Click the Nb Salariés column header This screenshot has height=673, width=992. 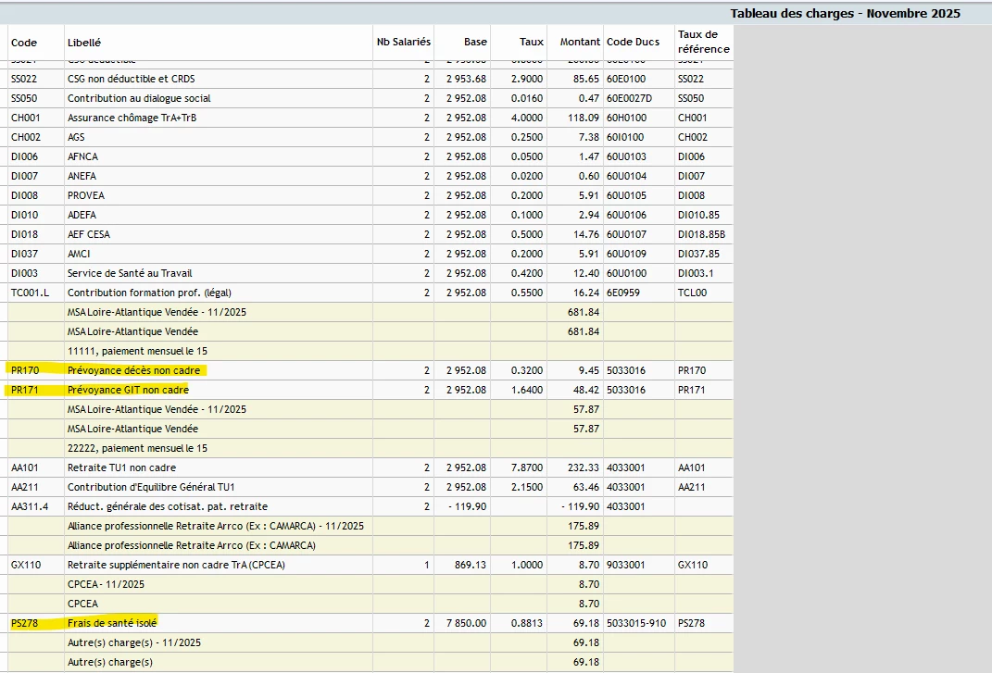point(403,42)
